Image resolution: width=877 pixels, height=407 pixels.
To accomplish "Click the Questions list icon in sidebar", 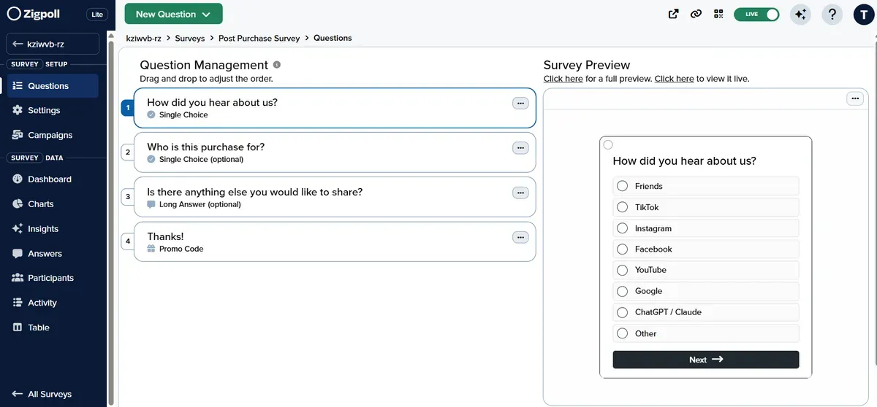I will [x=18, y=86].
